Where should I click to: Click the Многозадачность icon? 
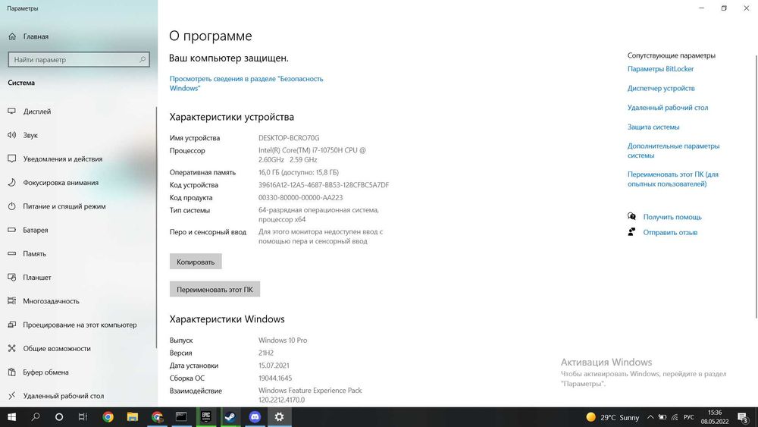(x=12, y=301)
